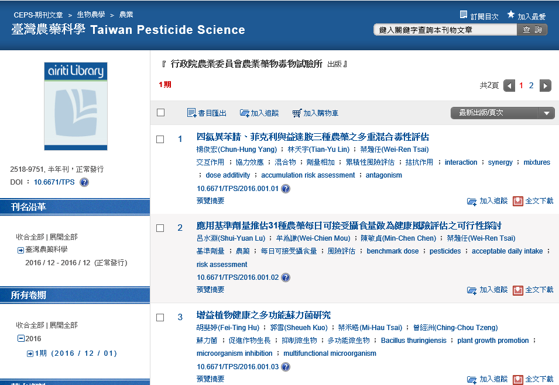Click keyword plant growth promotion

[x=493, y=341]
